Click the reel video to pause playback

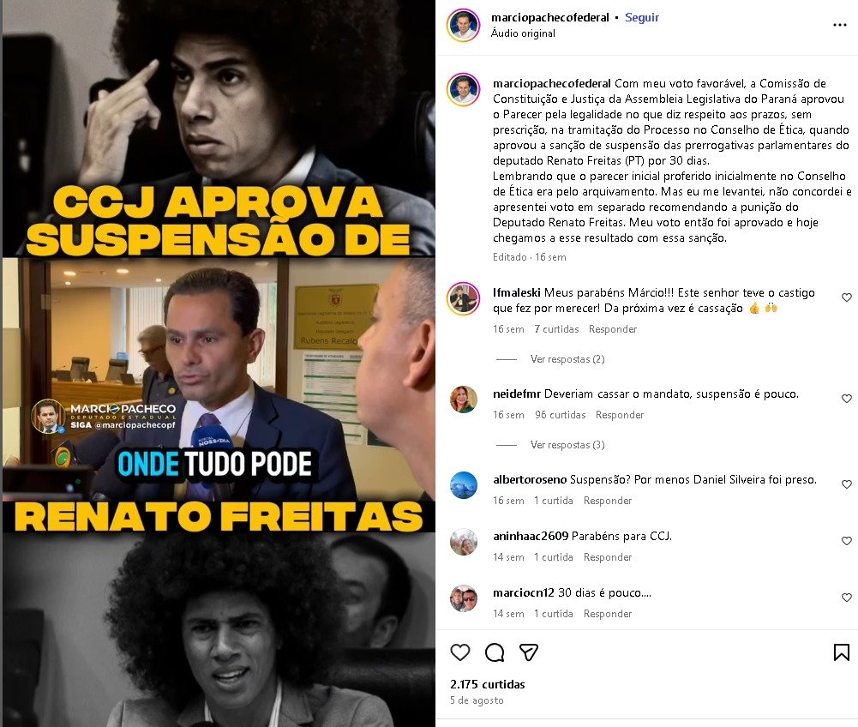pos(219,363)
